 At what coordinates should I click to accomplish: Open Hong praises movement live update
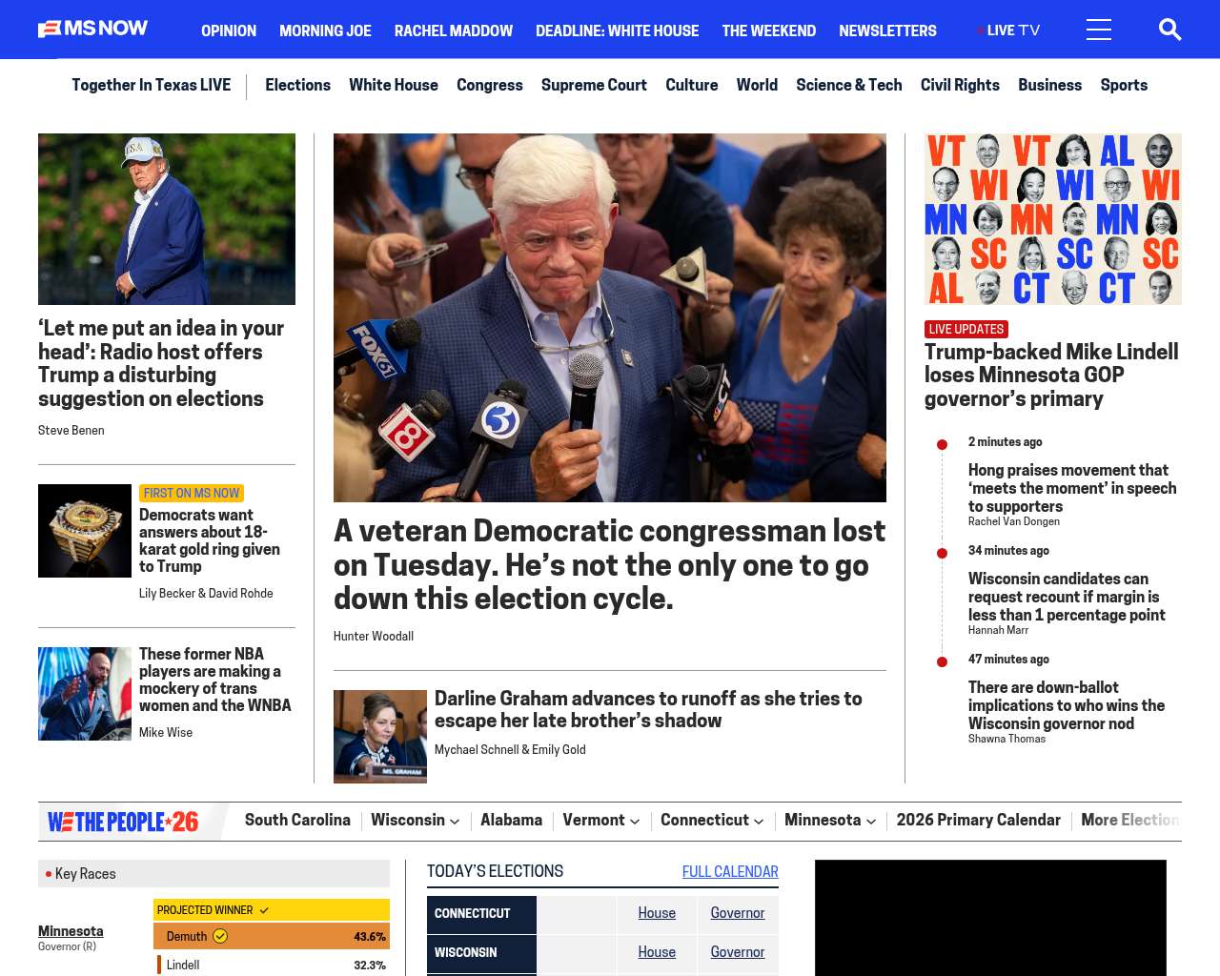coord(1072,488)
